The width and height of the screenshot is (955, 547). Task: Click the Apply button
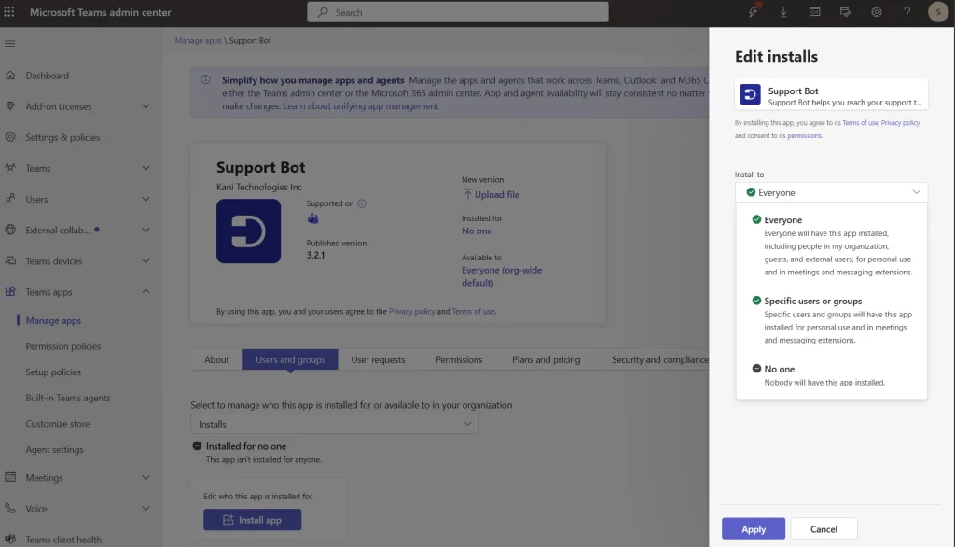point(754,528)
